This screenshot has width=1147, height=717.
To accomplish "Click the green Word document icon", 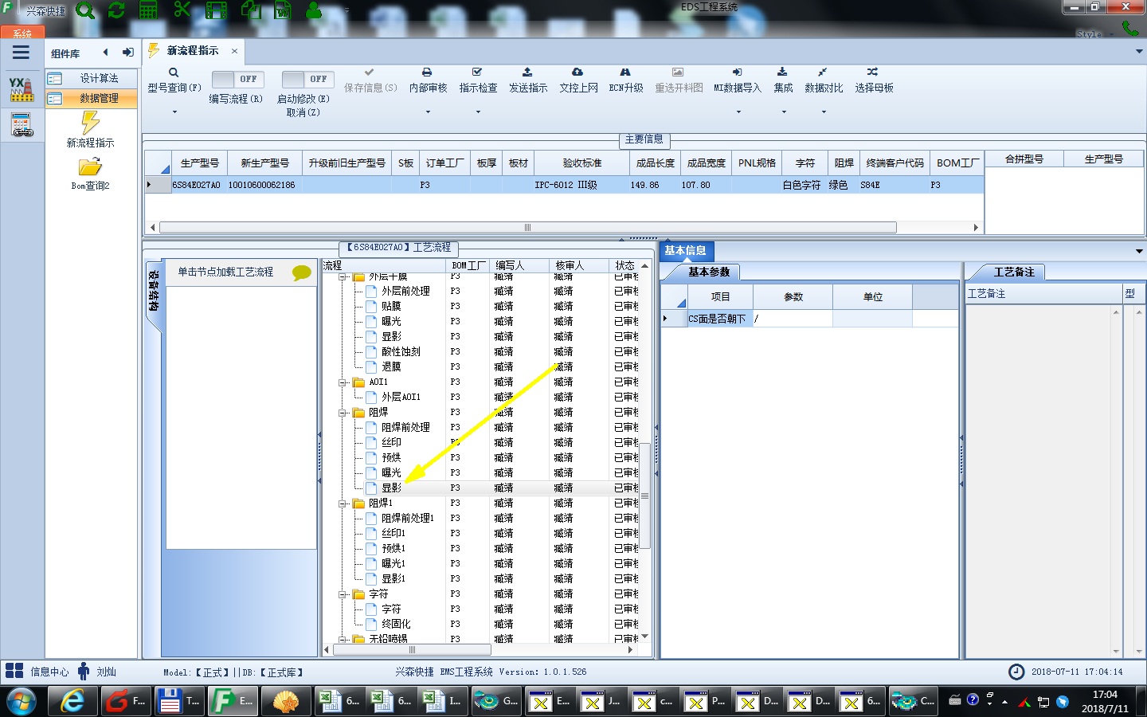I will (283, 10).
